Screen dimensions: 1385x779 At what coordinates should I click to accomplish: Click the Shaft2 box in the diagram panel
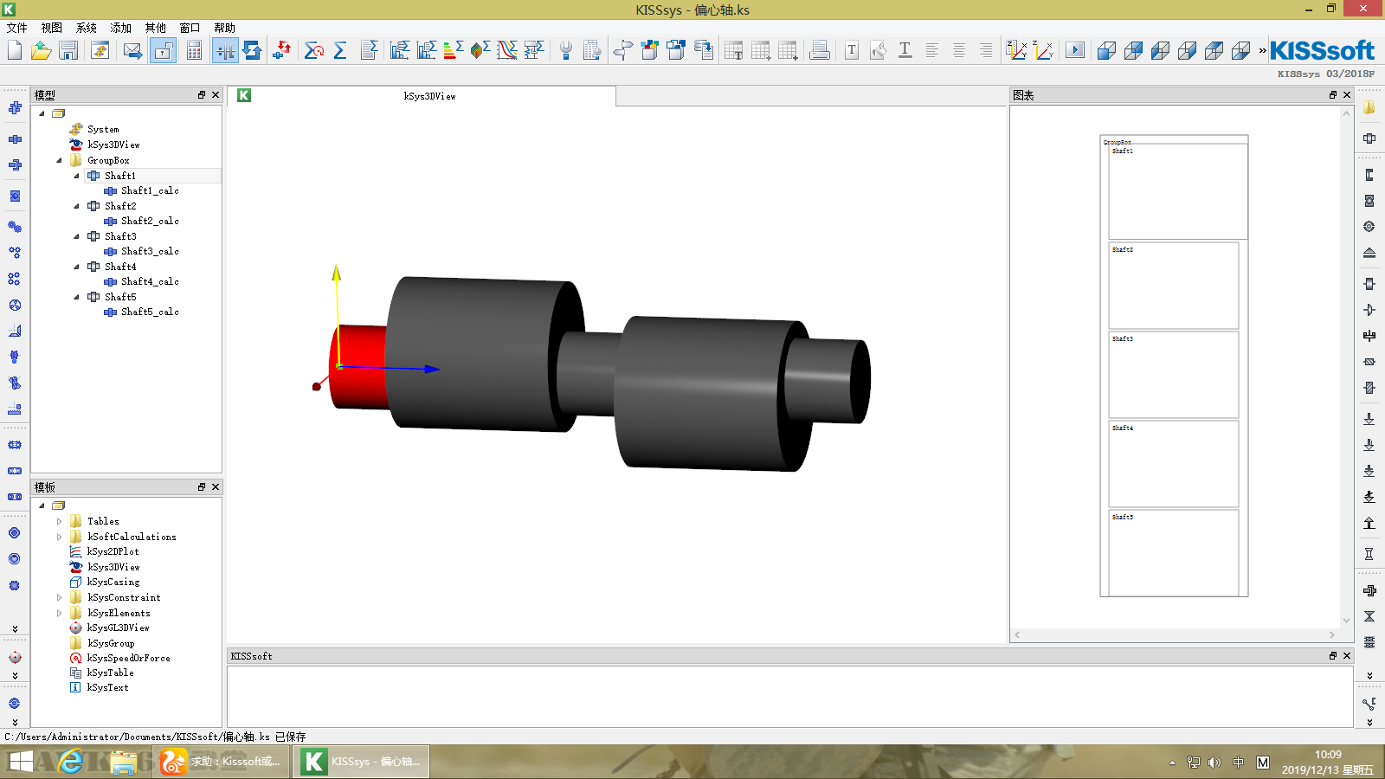1174,285
